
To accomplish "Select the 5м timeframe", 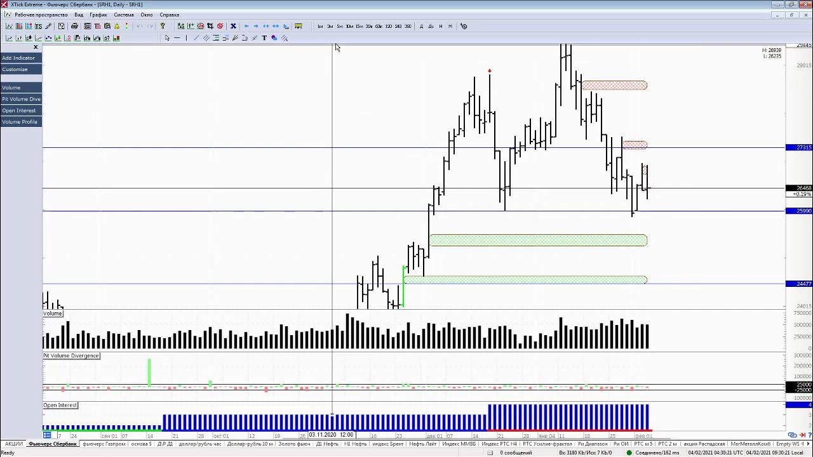I will coord(340,26).
